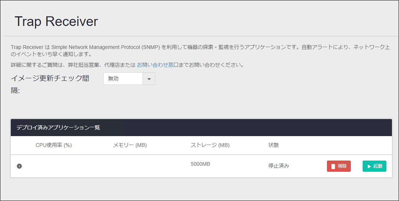
Task: Open the お問い合わせ窓口 contact link
Action: coord(157,65)
